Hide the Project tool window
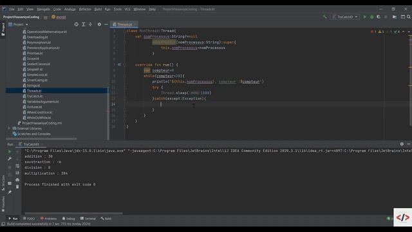Viewport: 412px width, 232px height. [x=106, y=24]
